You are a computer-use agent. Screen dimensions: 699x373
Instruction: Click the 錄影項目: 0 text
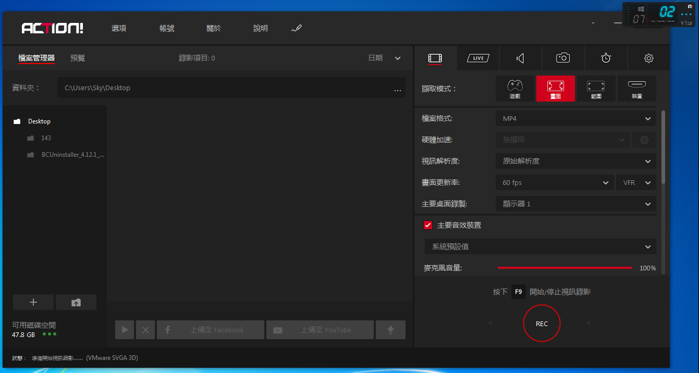click(197, 58)
